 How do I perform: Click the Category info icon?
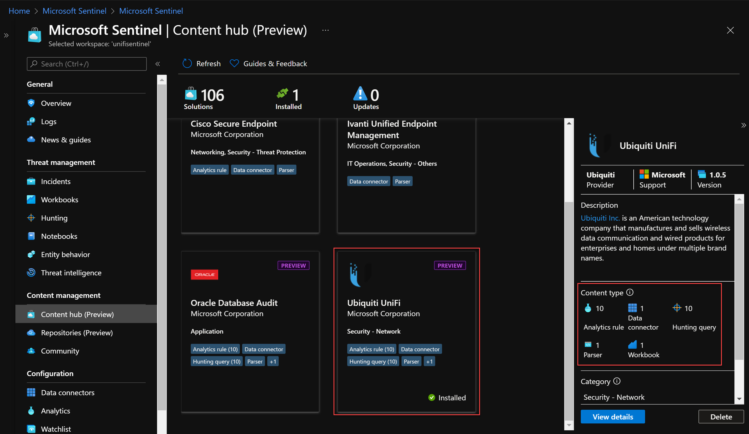[617, 381]
